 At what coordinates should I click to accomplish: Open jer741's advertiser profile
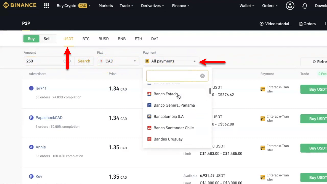41,88
